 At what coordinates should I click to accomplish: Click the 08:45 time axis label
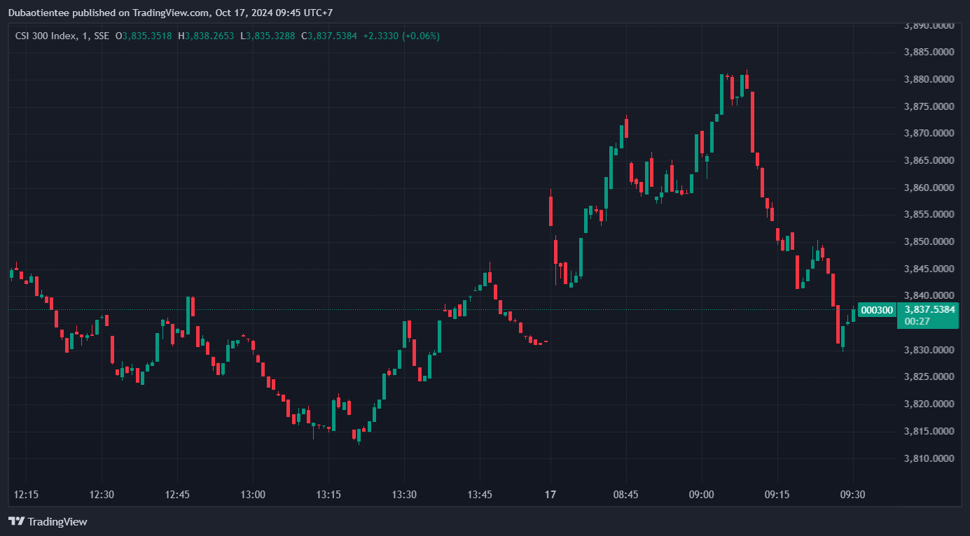(x=625, y=495)
